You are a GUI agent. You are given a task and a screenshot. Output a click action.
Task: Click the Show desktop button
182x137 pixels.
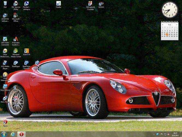181,134
